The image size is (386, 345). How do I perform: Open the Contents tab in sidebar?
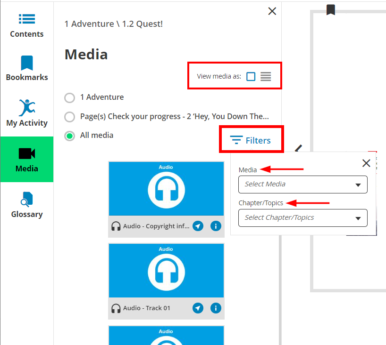(x=27, y=25)
